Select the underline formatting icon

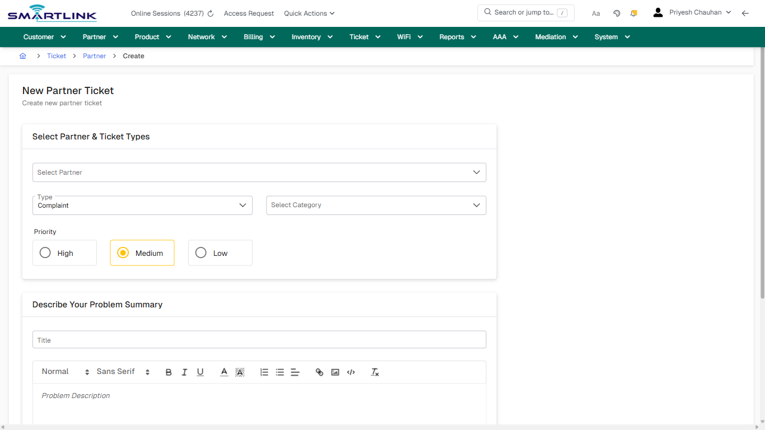(x=200, y=372)
